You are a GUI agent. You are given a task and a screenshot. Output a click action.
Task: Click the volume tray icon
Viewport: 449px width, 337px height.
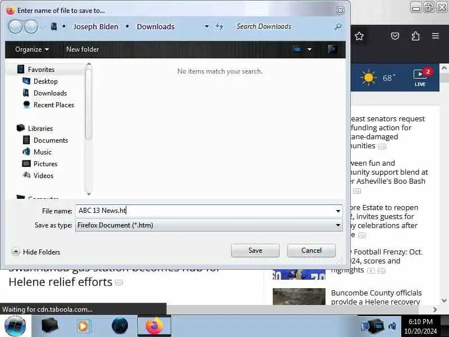pos(392,326)
